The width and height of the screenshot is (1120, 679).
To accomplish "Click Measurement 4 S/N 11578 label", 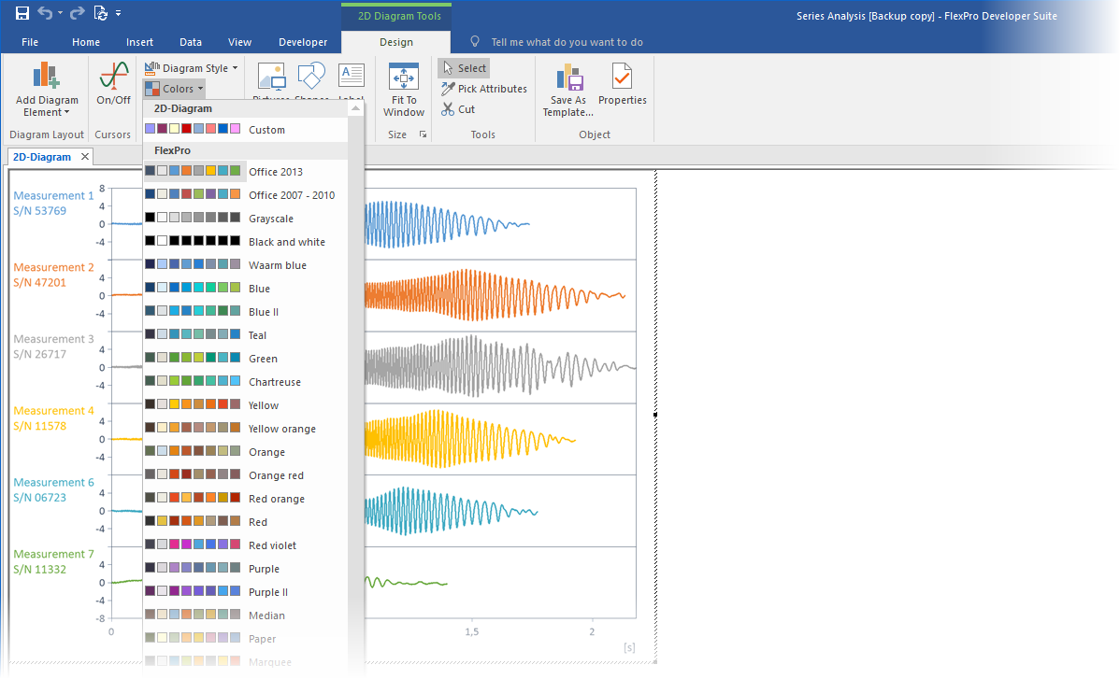I will pyautogui.click(x=53, y=418).
